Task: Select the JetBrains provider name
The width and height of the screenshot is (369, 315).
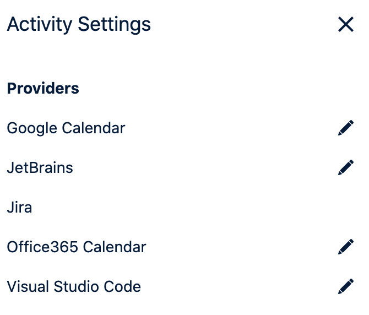Action: [x=40, y=167]
